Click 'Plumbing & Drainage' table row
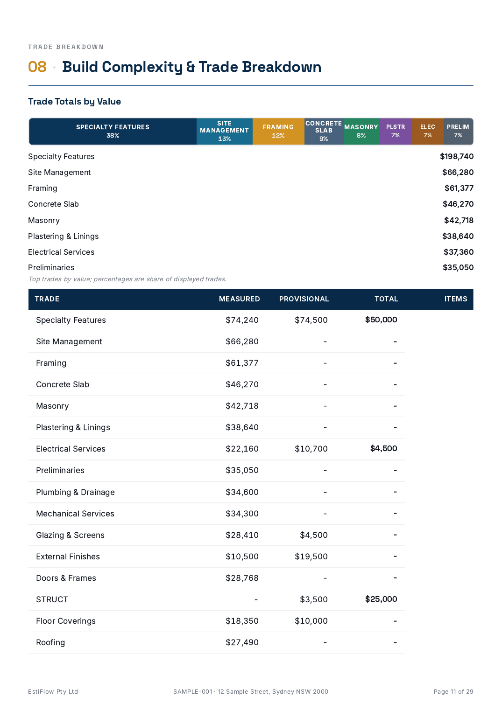Viewport: 502px width, 710px height. click(x=216, y=493)
